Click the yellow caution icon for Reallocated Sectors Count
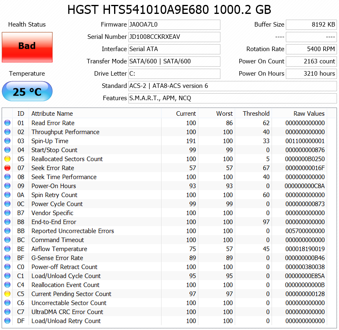Viewport: 339px width, 330px height. (7, 159)
